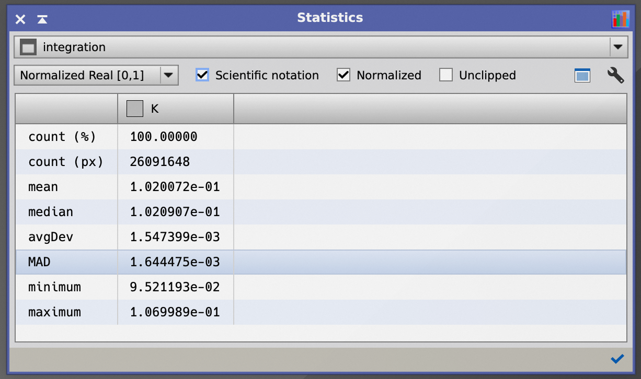Shade the Statistics window with the collapse icon
This screenshot has height=379, width=641.
42,20
